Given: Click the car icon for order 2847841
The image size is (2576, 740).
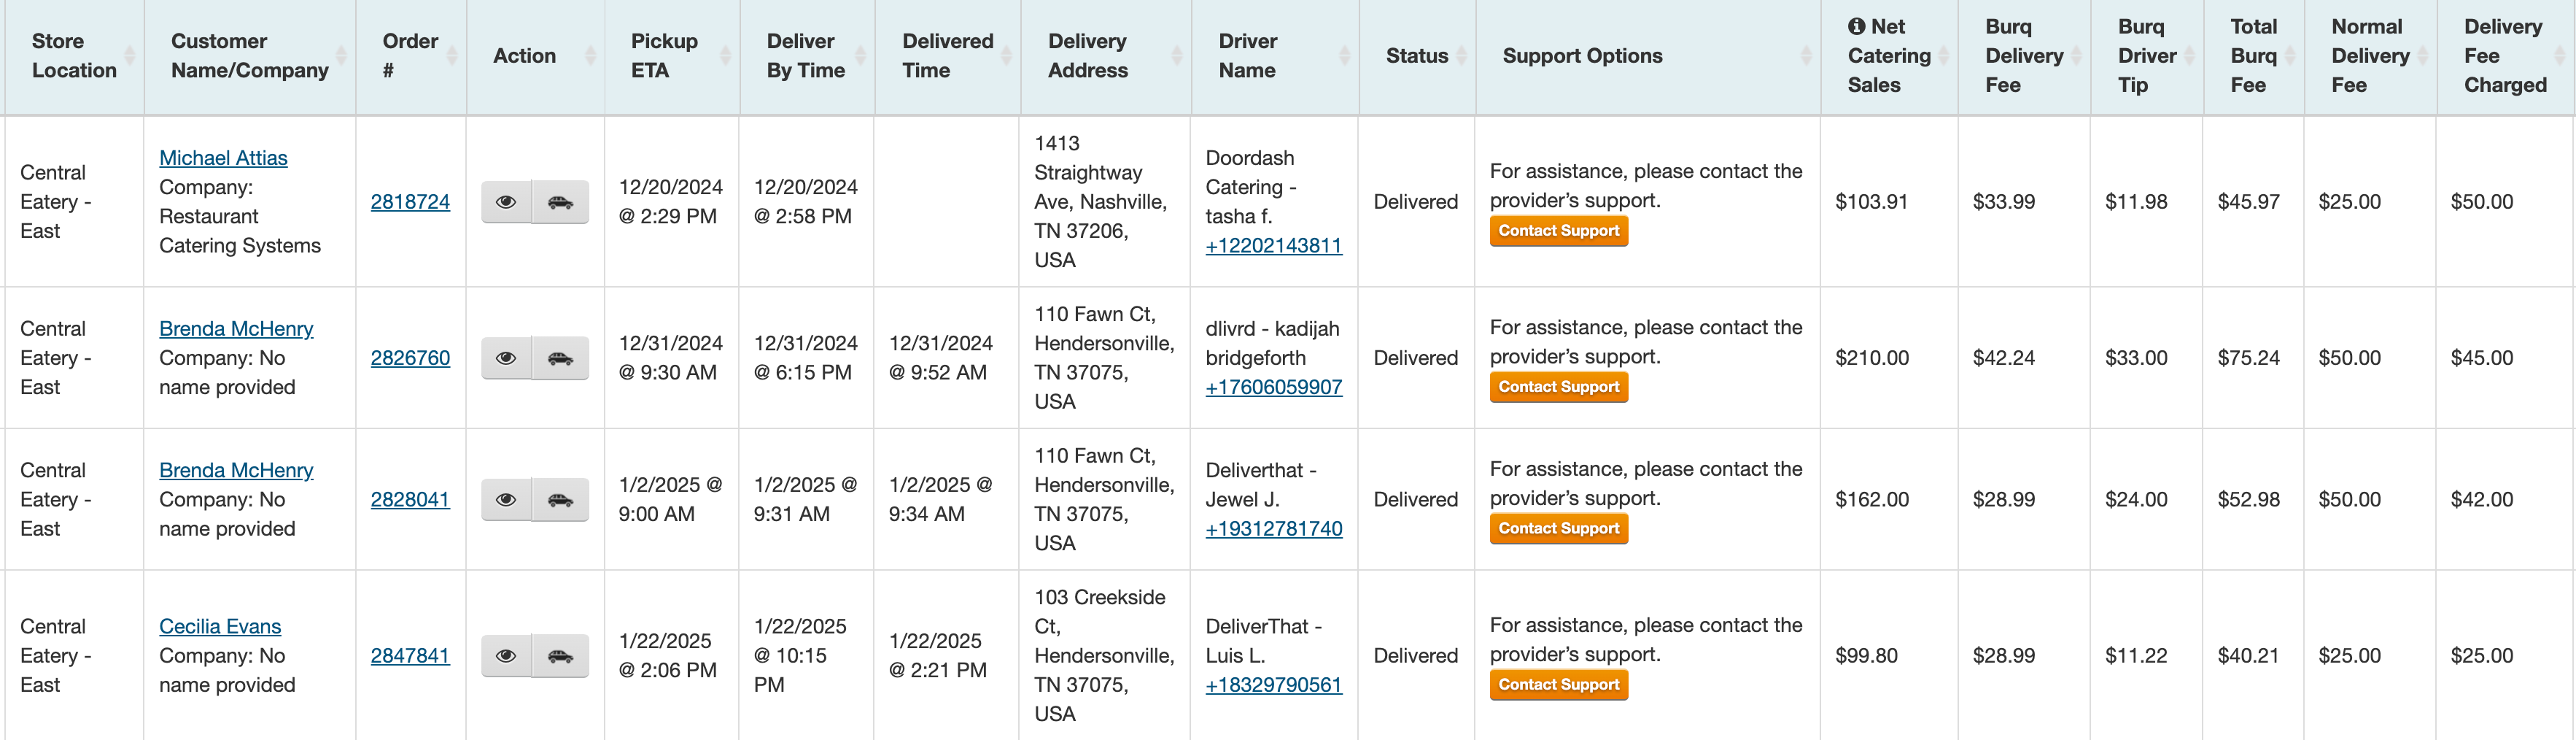Looking at the screenshot, I should tap(560, 656).
